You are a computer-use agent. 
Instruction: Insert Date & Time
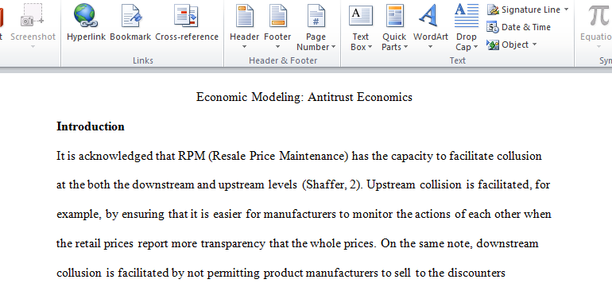(518, 27)
